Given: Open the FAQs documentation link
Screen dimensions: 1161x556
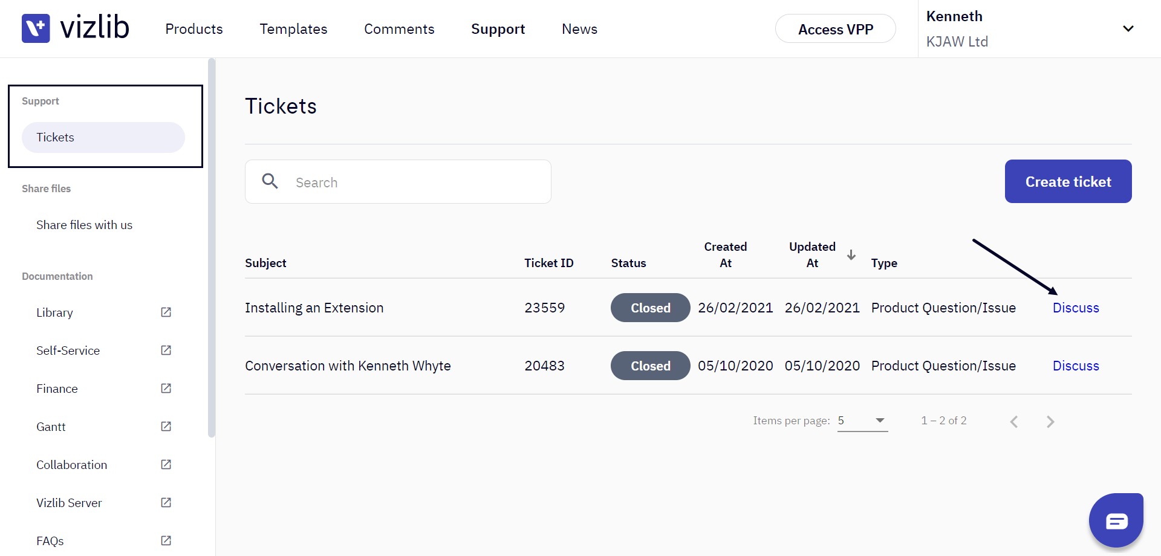Looking at the screenshot, I should point(50,541).
